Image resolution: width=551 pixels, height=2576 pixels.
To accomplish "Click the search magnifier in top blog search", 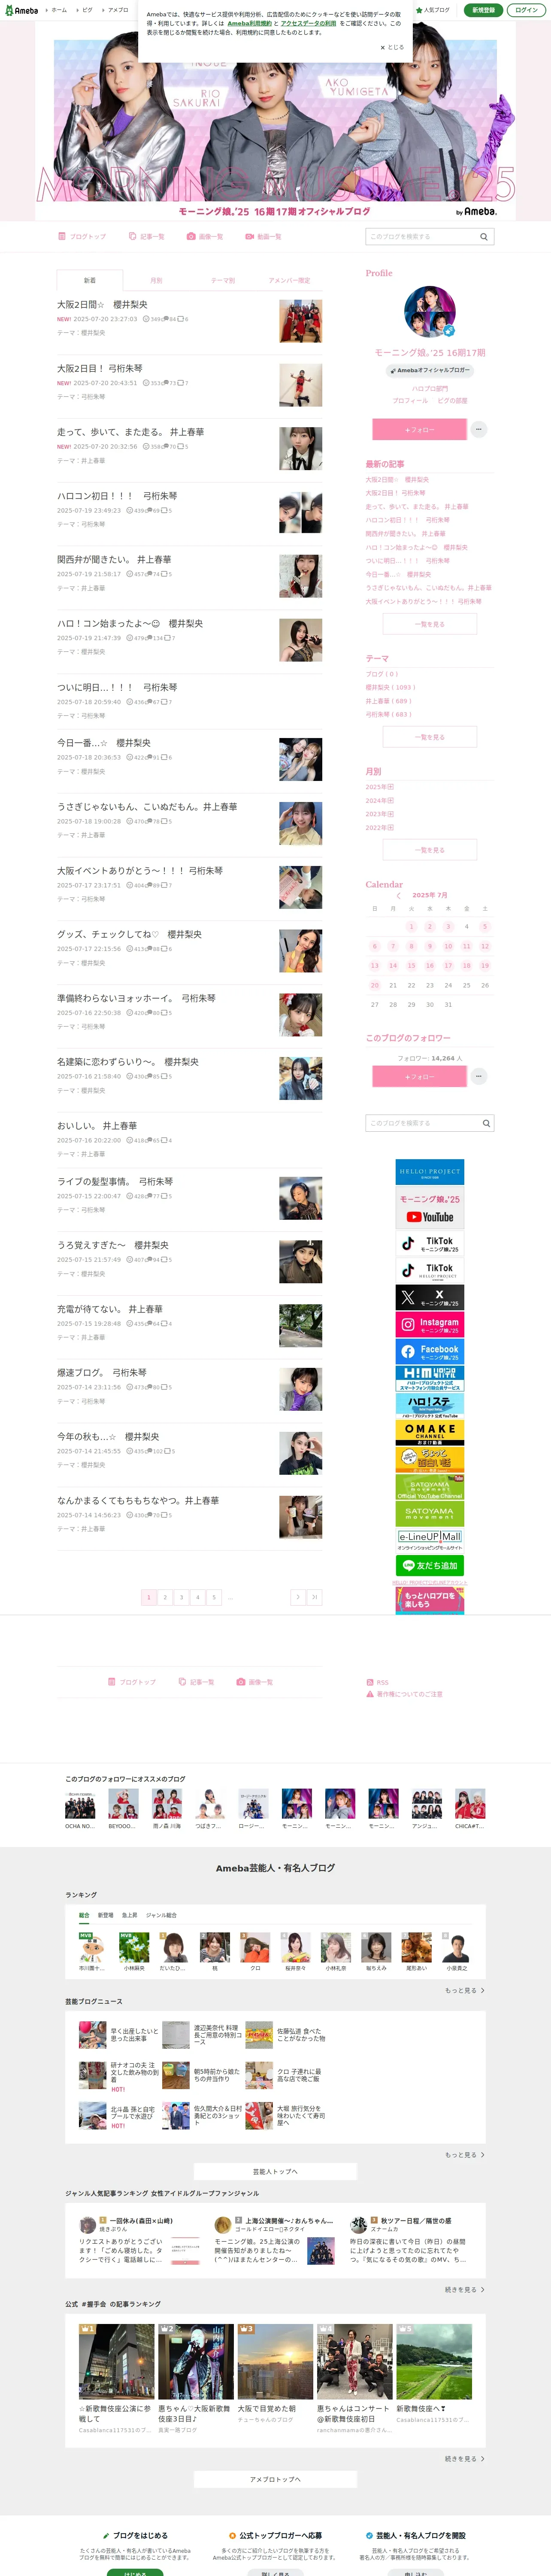I will pos(483,237).
